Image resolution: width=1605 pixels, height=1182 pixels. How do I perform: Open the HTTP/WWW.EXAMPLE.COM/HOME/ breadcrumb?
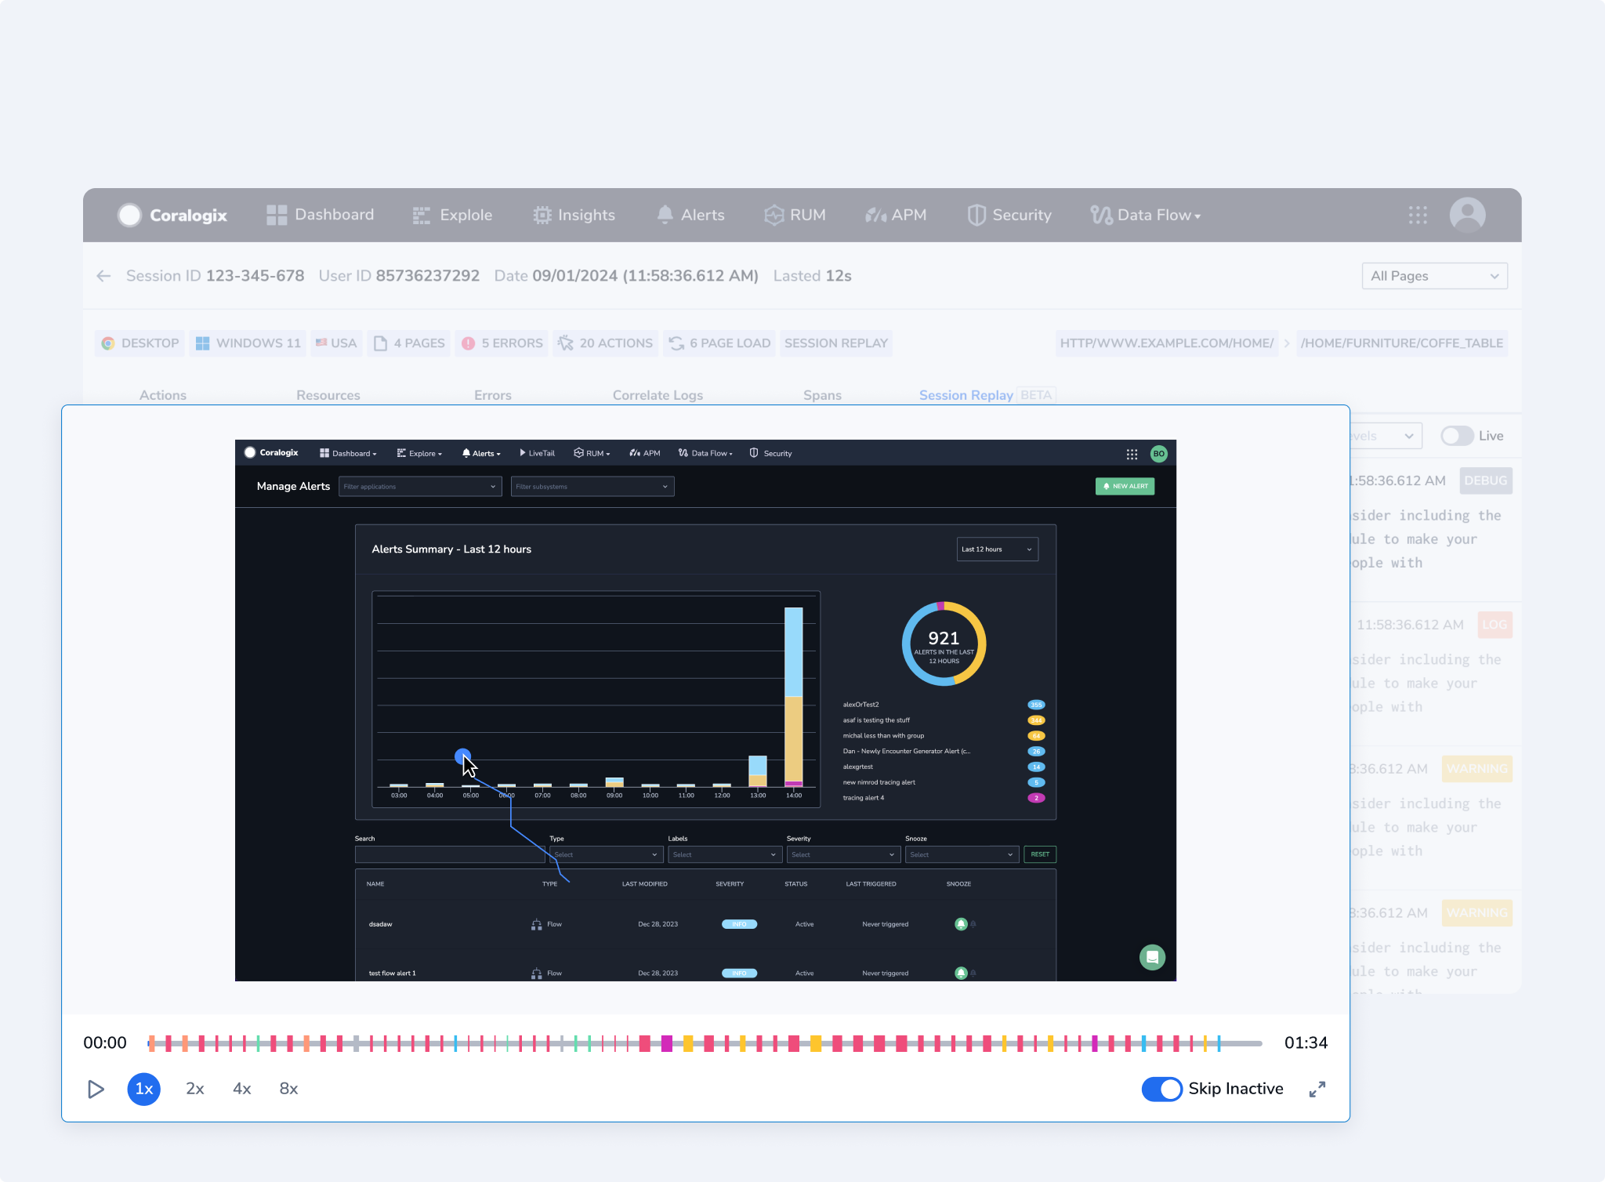[x=1166, y=343]
